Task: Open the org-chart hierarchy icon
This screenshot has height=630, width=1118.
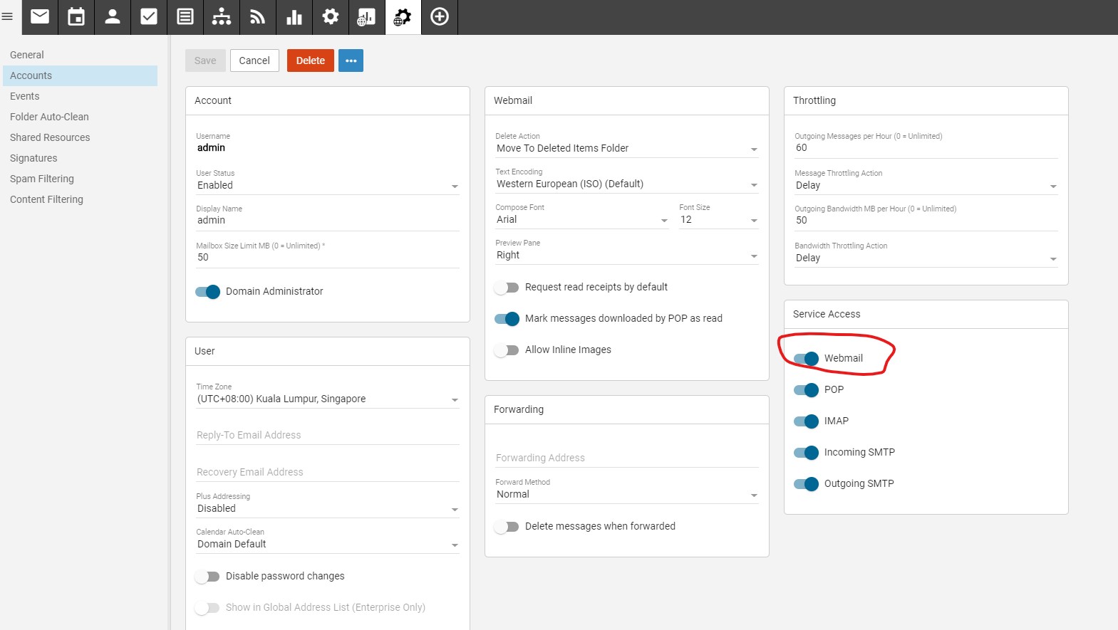Action: pos(222,16)
